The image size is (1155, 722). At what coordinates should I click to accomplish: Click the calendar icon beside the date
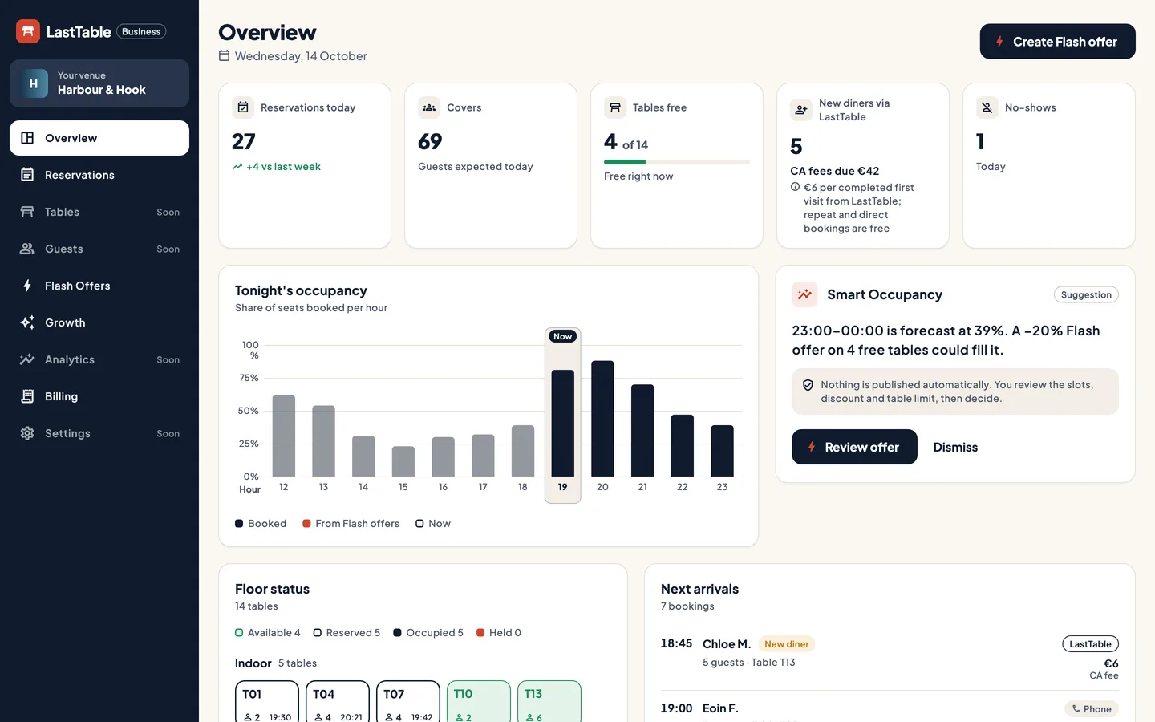pyautogui.click(x=225, y=56)
